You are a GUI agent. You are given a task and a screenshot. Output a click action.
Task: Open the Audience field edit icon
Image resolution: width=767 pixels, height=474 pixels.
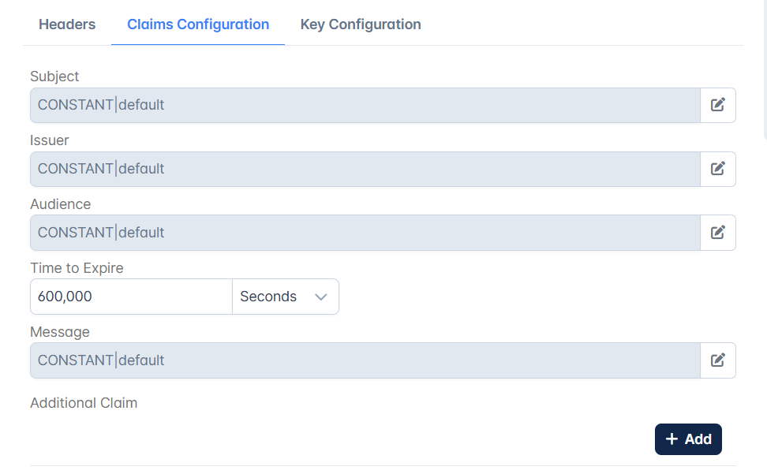[x=717, y=233]
